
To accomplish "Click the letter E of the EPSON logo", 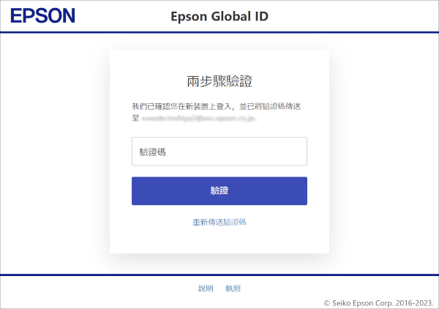I will pos(15,15).
